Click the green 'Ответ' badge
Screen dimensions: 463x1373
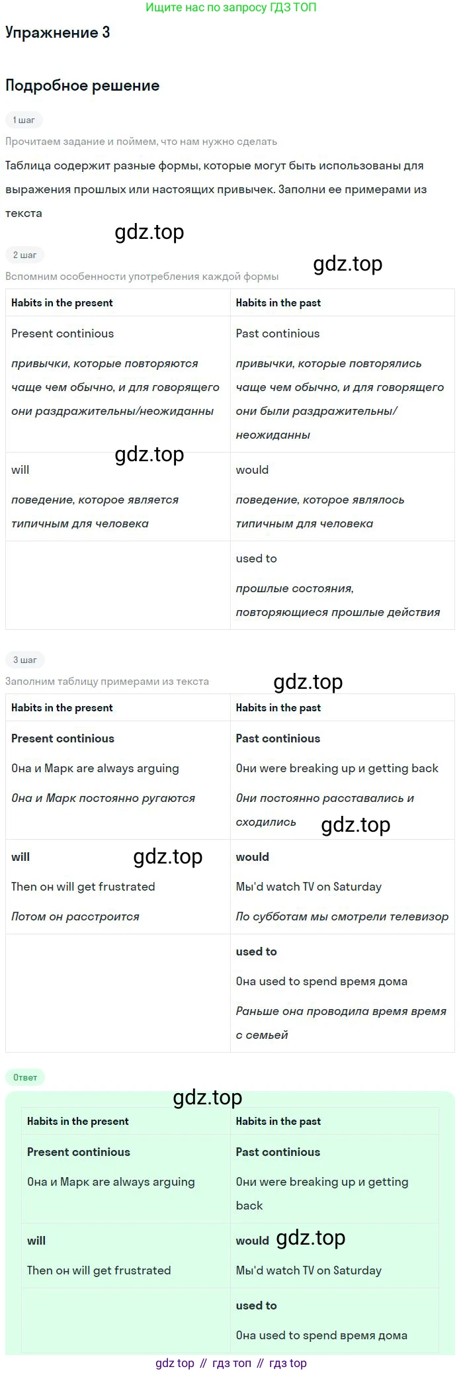click(x=25, y=1077)
